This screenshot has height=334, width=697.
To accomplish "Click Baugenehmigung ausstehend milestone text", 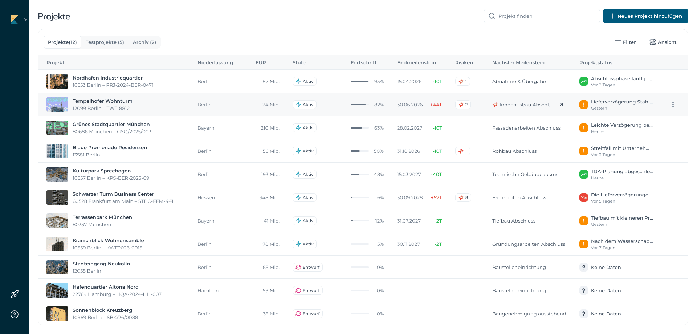I will point(529,314).
